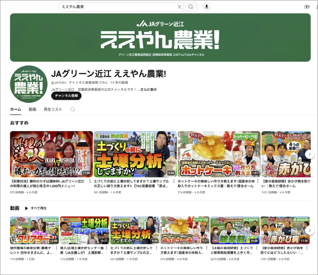
Task: Open options menu for 広域土壌分析センター video
Action: (107, 248)
